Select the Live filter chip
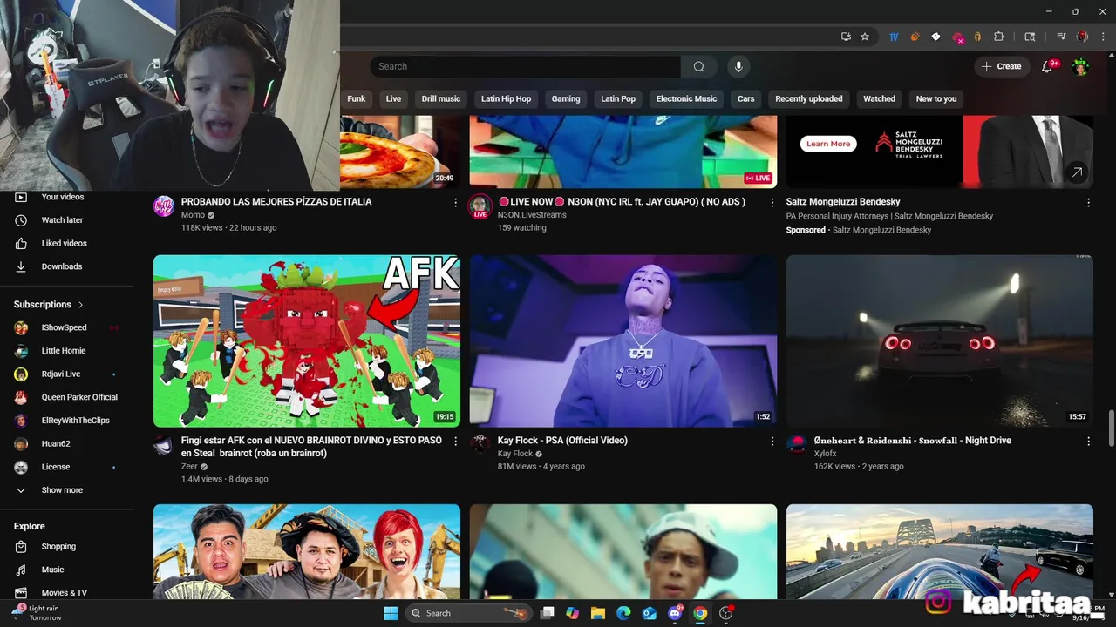Screen dimensions: 1116x627 tap(393, 98)
